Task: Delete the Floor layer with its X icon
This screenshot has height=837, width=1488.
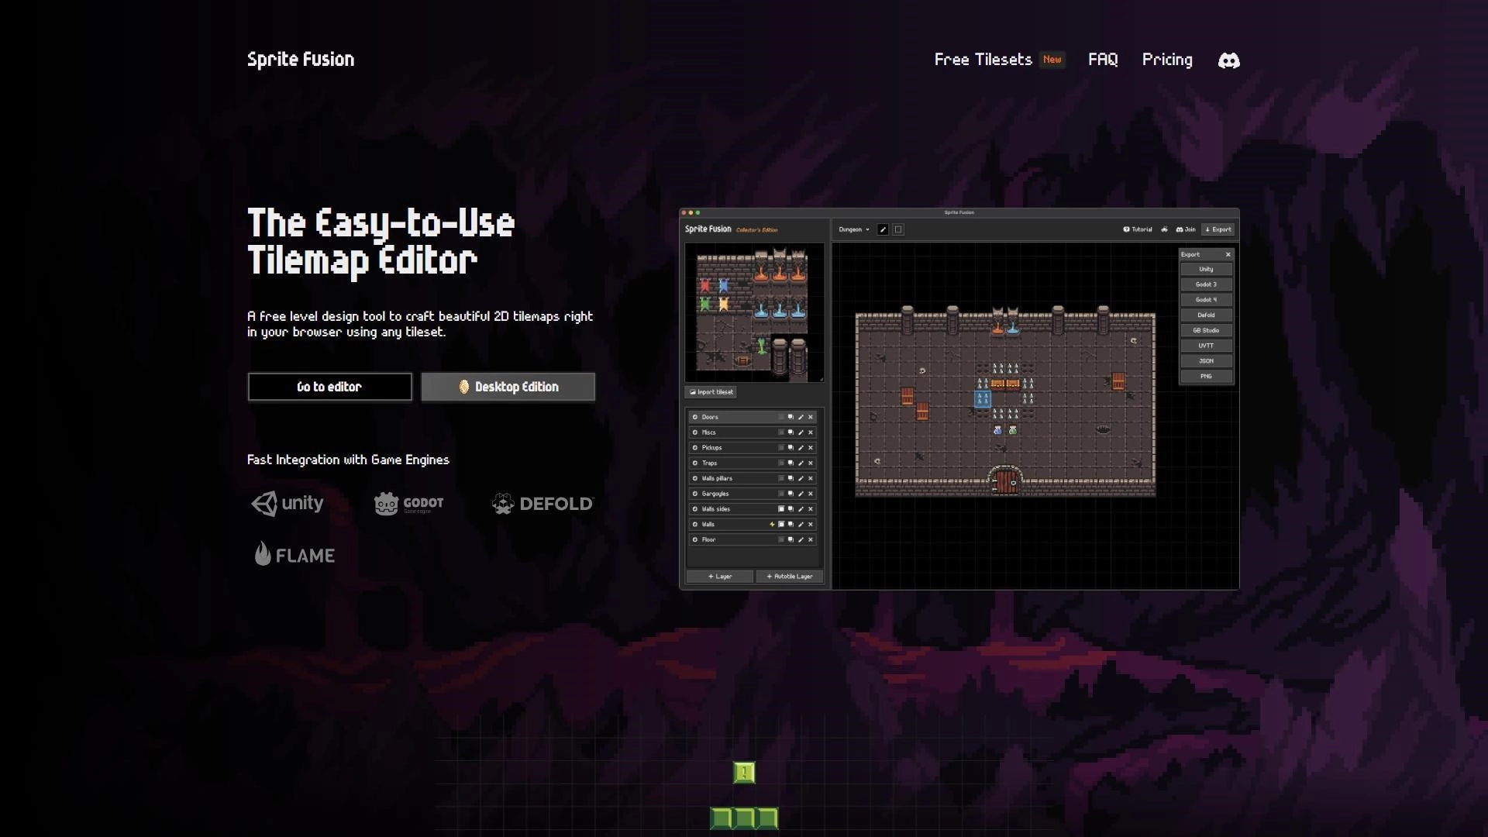Action: pyautogui.click(x=811, y=539)
